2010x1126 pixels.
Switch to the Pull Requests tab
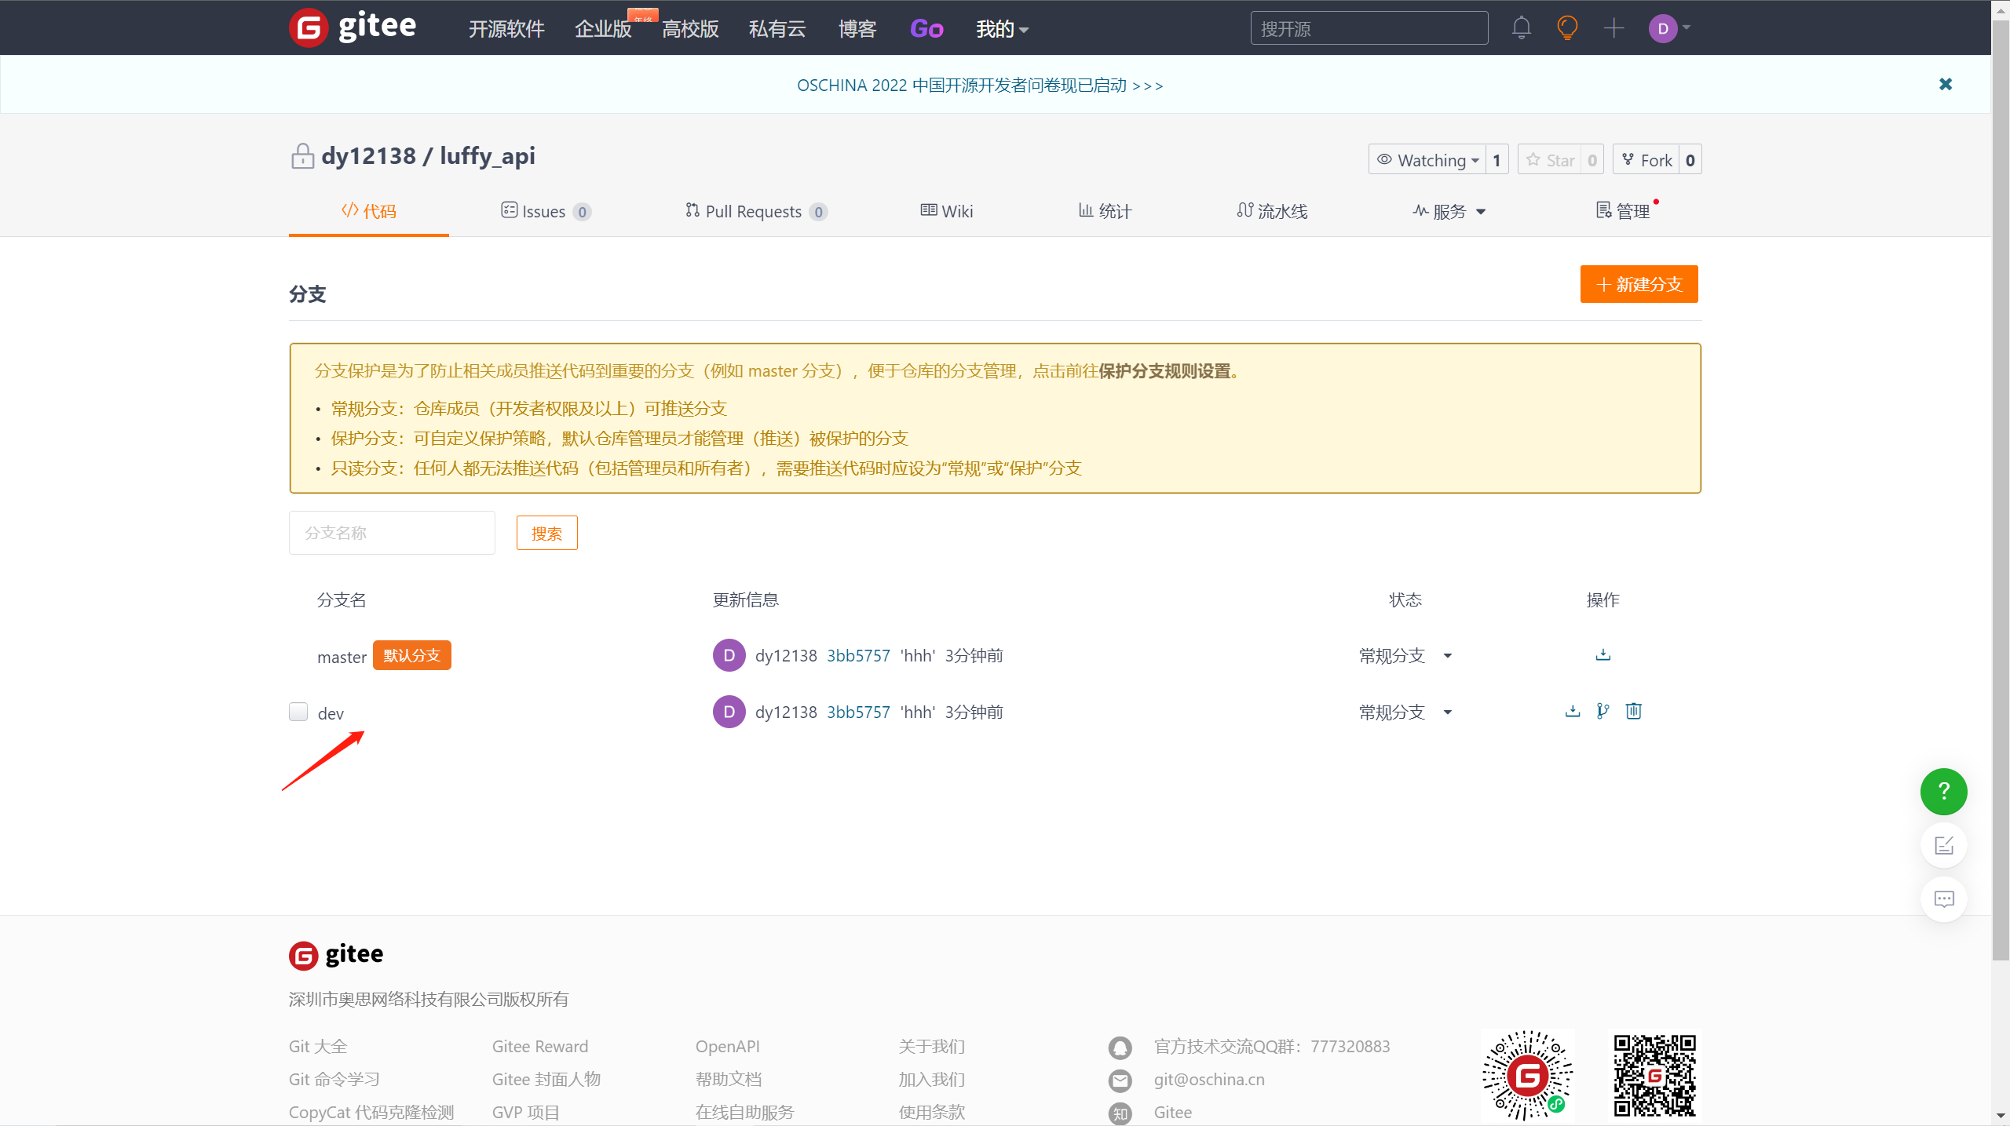[755, 211]
